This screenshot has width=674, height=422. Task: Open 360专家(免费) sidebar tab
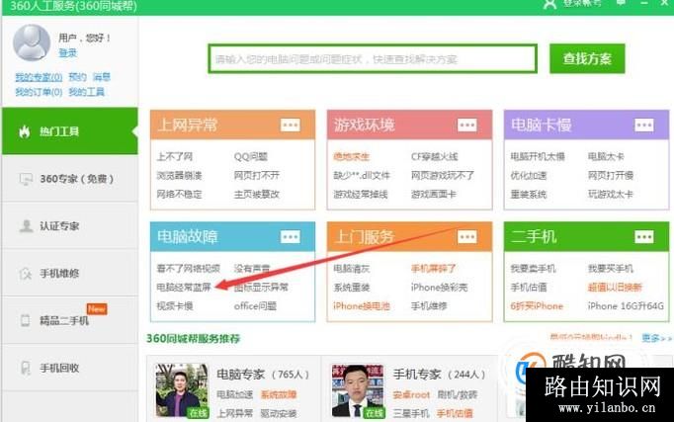[x=69, y=178]
